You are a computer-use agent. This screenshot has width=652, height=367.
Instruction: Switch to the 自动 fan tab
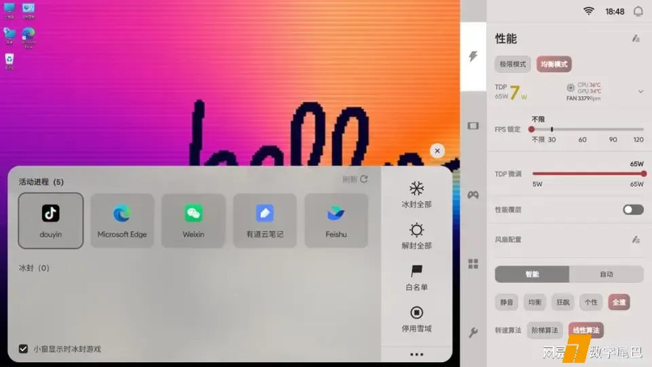(x=606, y=274)
